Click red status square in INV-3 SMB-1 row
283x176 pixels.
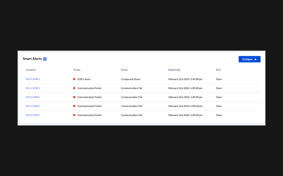tap(74, 97)
